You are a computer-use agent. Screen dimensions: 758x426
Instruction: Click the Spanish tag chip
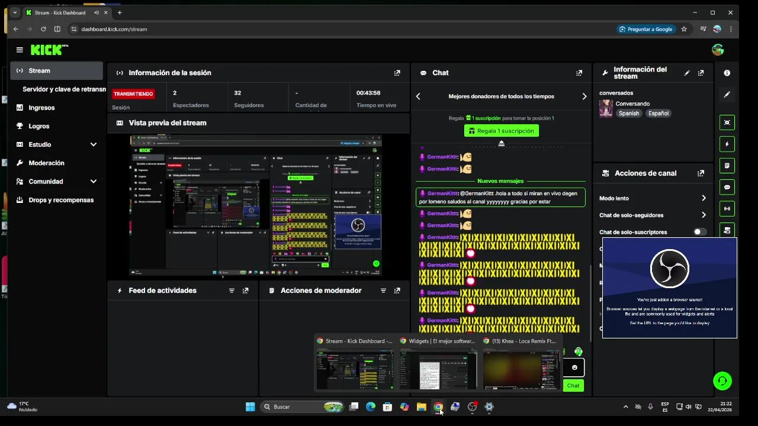pos(629,113)
